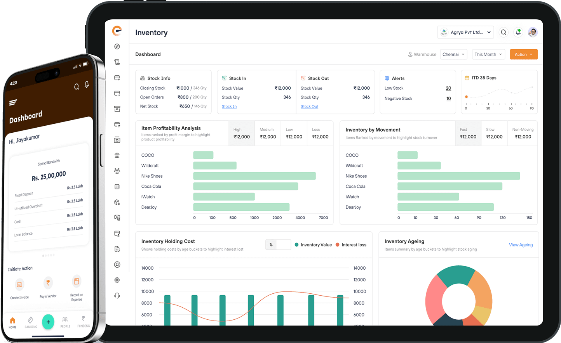Toggle the Inventory Value legend item
This screenshot has width=561, height=343.
tap(313, 244)
